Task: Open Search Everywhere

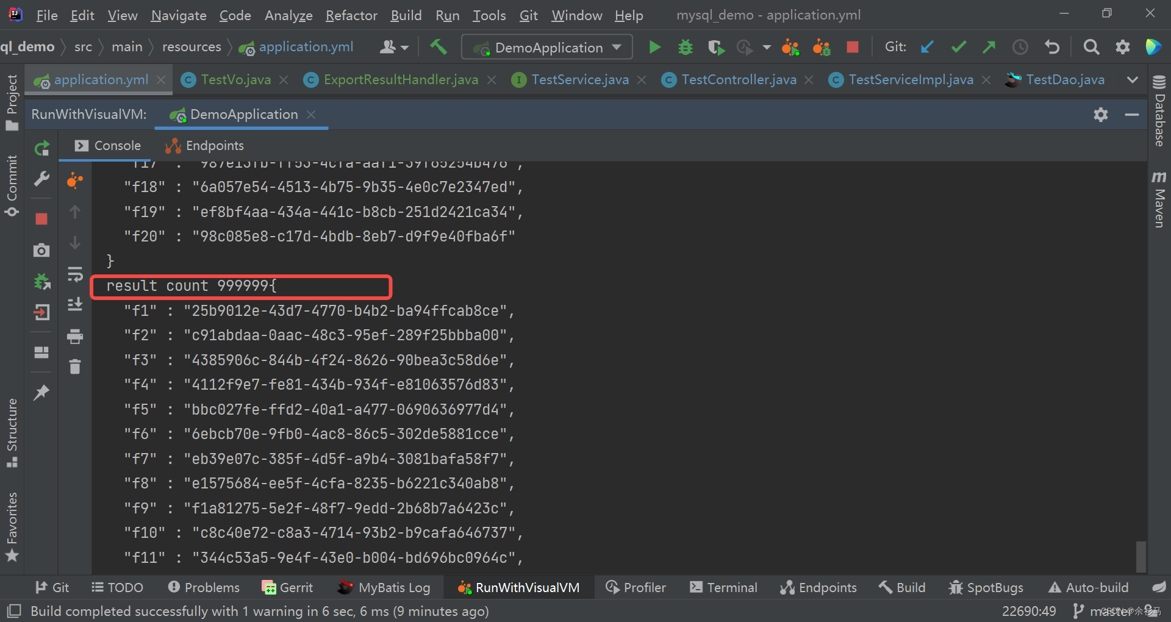Action: click(1092, 47)
